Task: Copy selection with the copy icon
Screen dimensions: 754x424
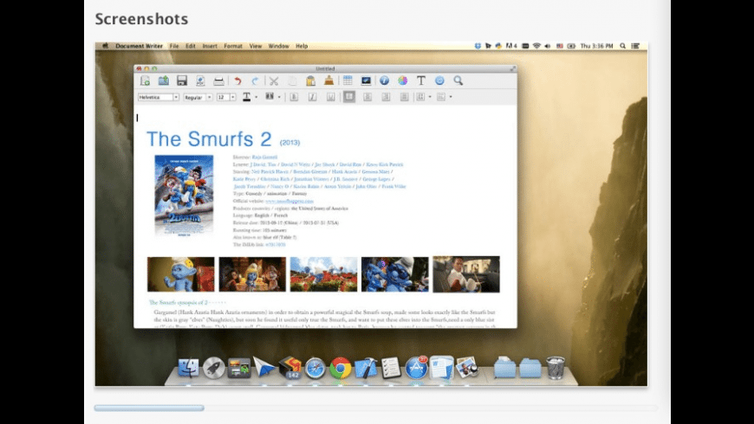Action: coord(292,80)
